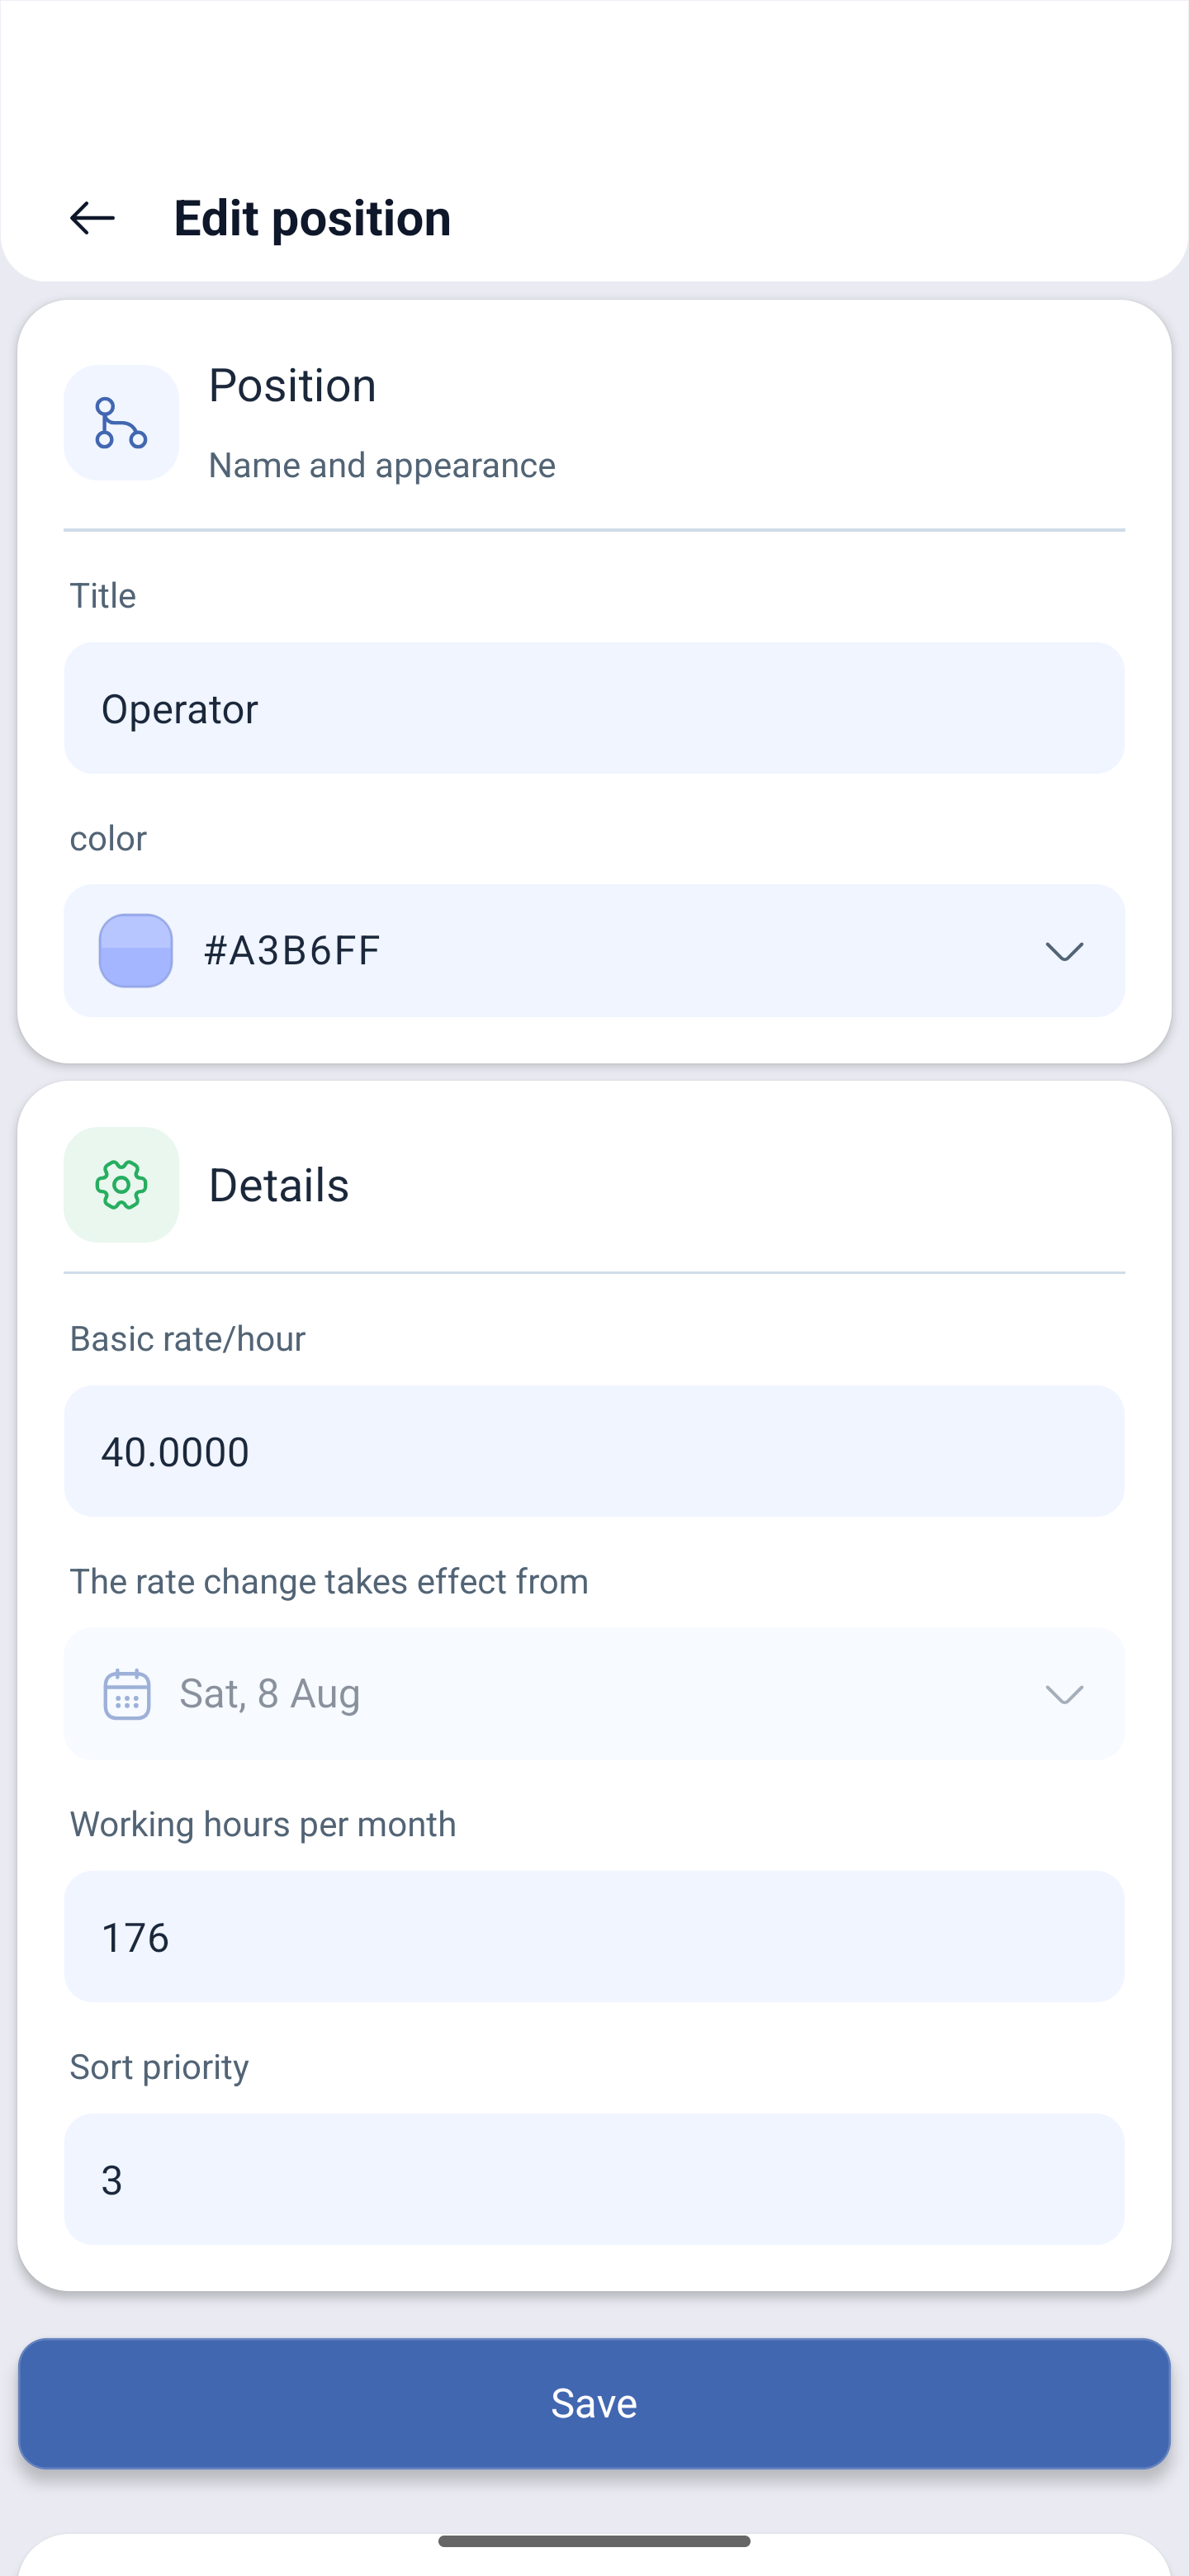
Task: Click the Details section heading
Action: [x=278, y=1185]
